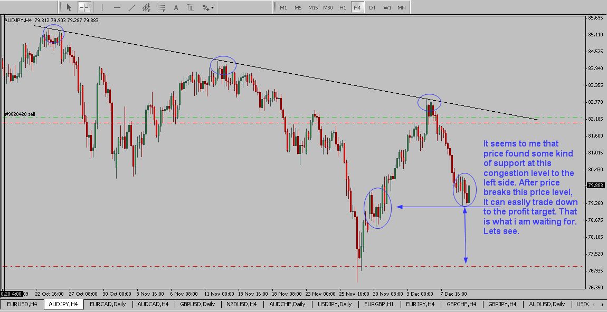
Task: Toggle the D1 timeframe button
Action: click(x=372, y=7)
